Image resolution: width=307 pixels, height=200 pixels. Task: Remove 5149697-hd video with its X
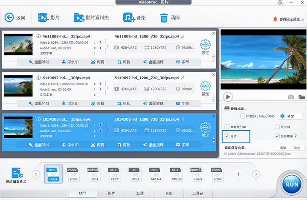tap(214, 75)
